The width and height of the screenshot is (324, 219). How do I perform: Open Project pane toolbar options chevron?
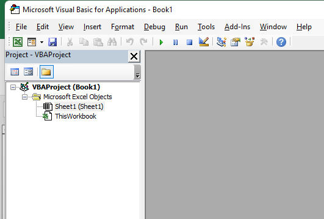[137, 72]
